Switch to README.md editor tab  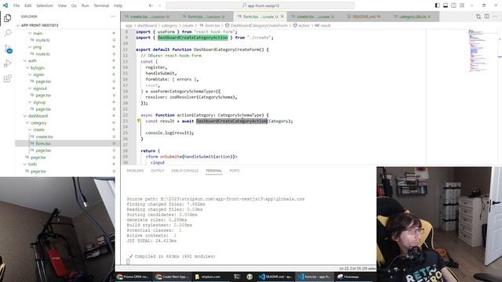click(365, 16)
